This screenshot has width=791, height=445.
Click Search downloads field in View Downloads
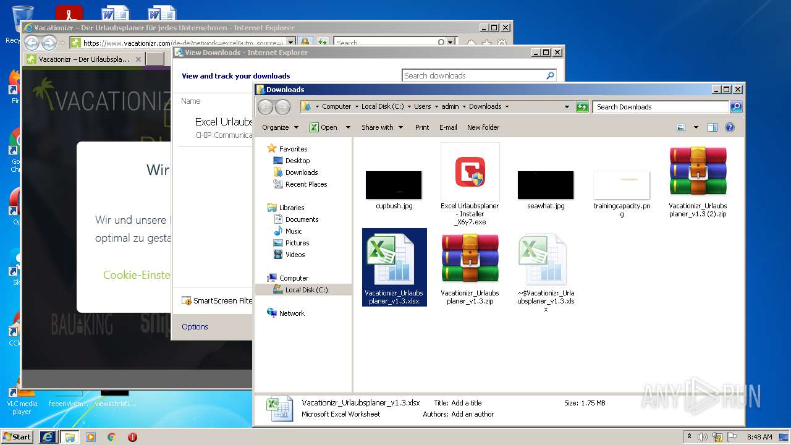click(x=473, y=75)
